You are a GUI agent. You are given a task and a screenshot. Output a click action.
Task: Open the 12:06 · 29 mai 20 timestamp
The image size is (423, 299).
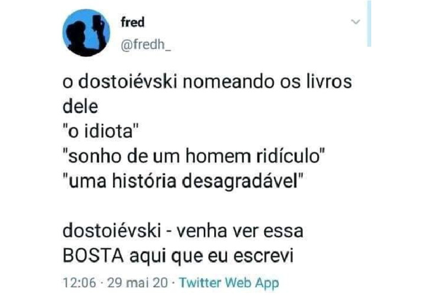[115, 283]
